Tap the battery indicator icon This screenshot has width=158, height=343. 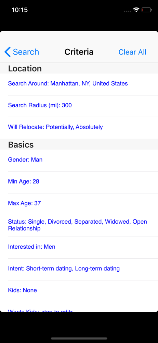pos(146,10)
